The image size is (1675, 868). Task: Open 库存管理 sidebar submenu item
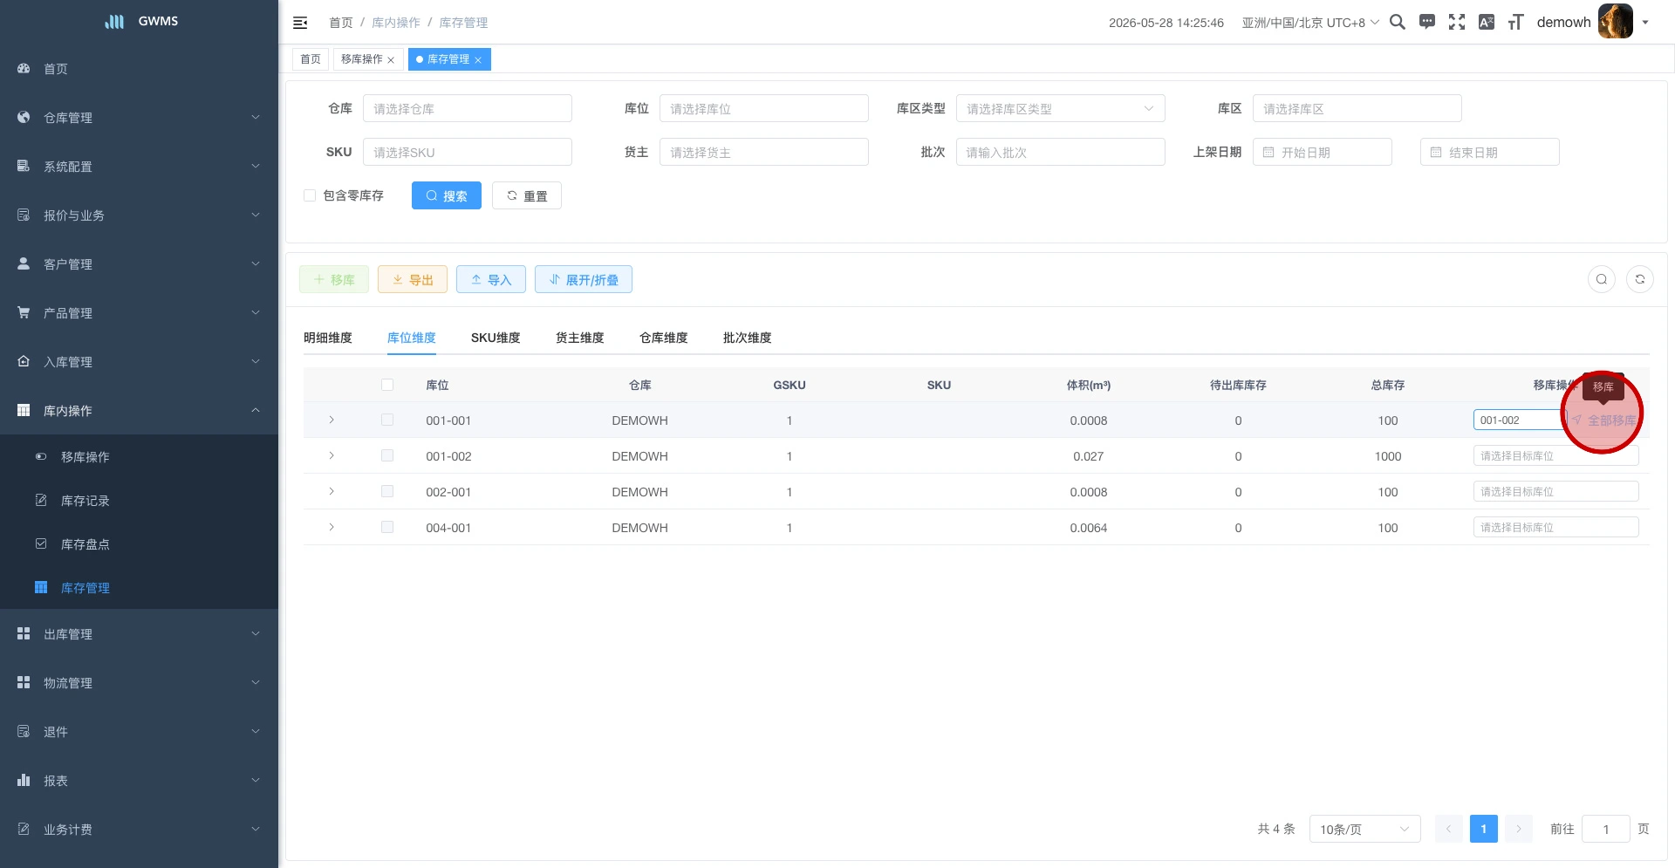pyautogui.click(x=140, y=588)
